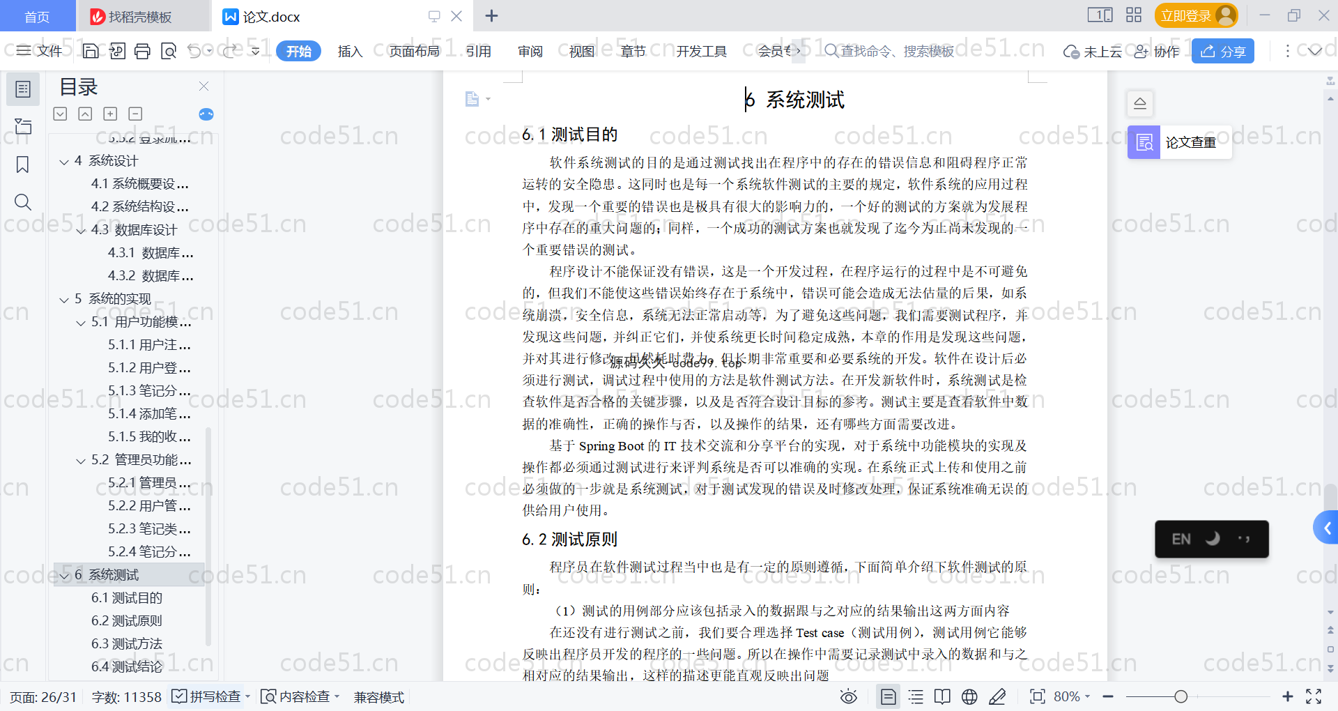The width and height of the screenshot is (1338, 711).
Task: Click the blue side panel expand arrow
Action: pyautogui.click(x=1327, y=528)
